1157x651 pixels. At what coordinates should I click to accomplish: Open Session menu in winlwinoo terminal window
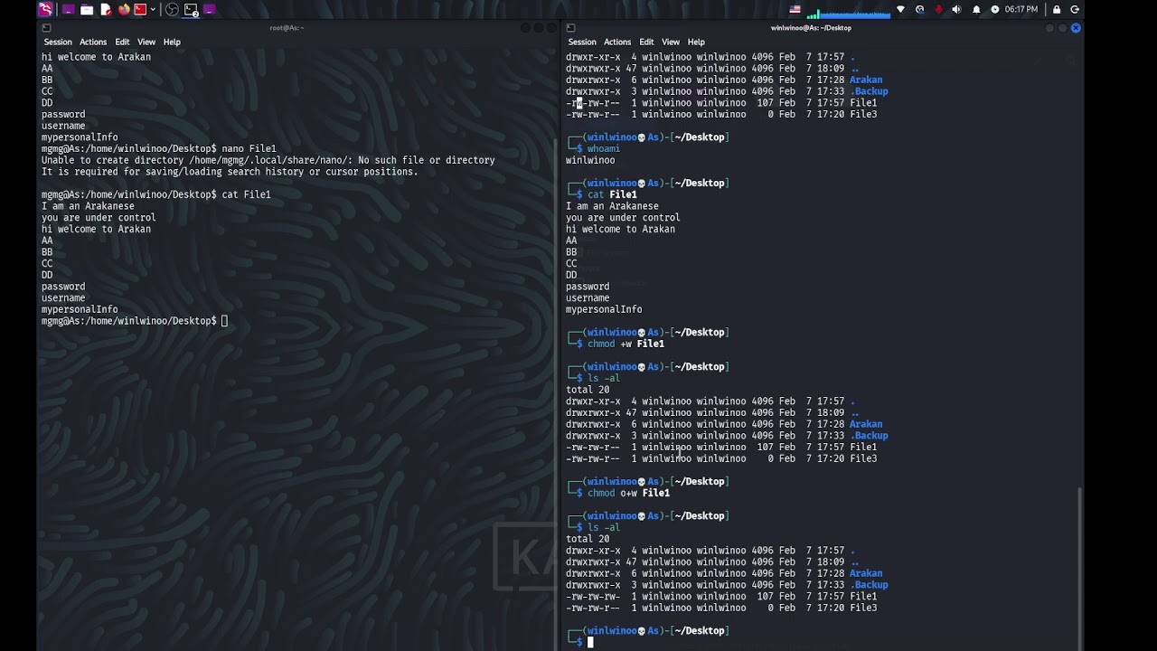tap(582, 42)
